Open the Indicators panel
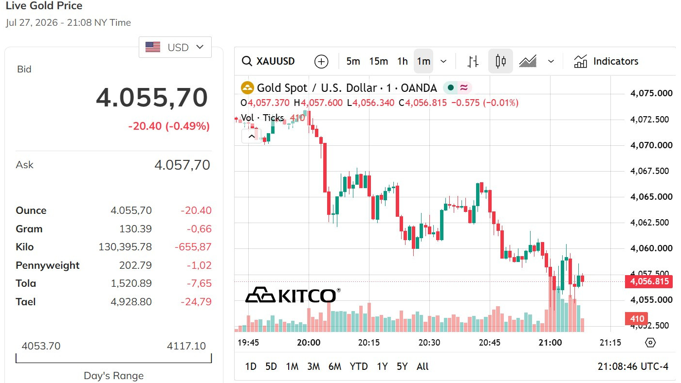 pos(606,61)
